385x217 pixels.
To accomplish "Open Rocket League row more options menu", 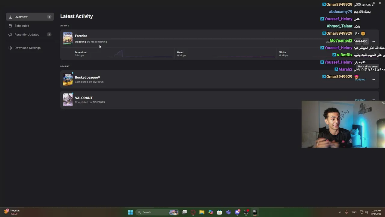I will point(373,80).
